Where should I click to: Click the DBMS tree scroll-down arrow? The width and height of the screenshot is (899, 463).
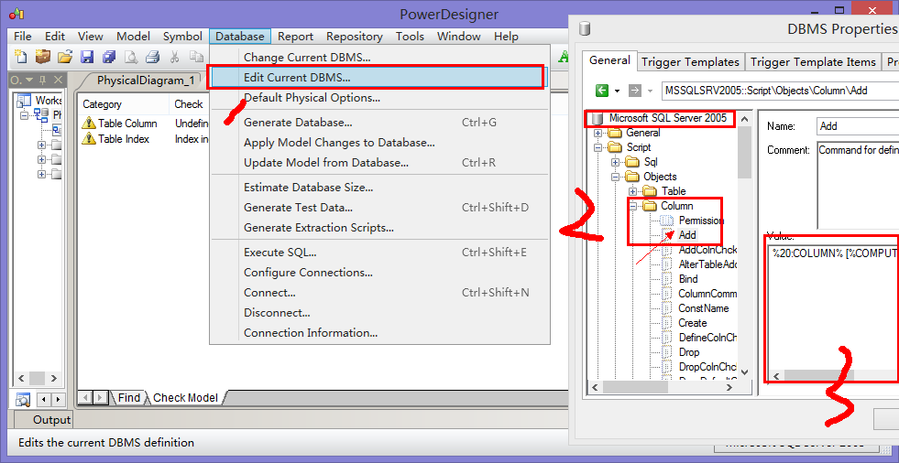pyautogui.click(x=744, y=371)
